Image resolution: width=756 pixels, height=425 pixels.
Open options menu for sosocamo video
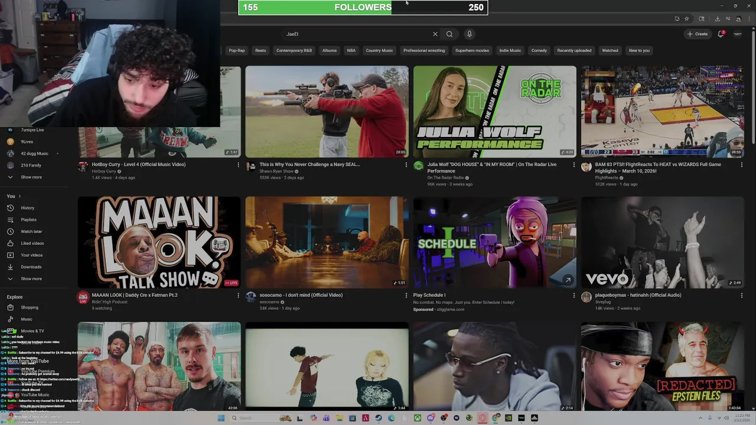pos(406,296)
